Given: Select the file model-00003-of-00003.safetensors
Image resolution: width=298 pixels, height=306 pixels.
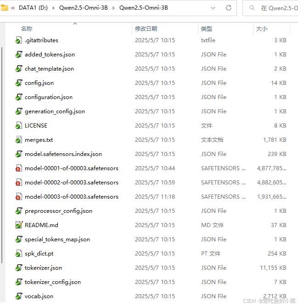Looking at the screenshot, I should (72, 197).
